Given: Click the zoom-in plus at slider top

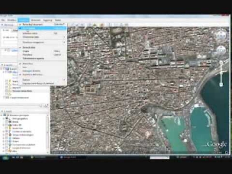Looking at the screenshot, I should [x=221, y=62].
